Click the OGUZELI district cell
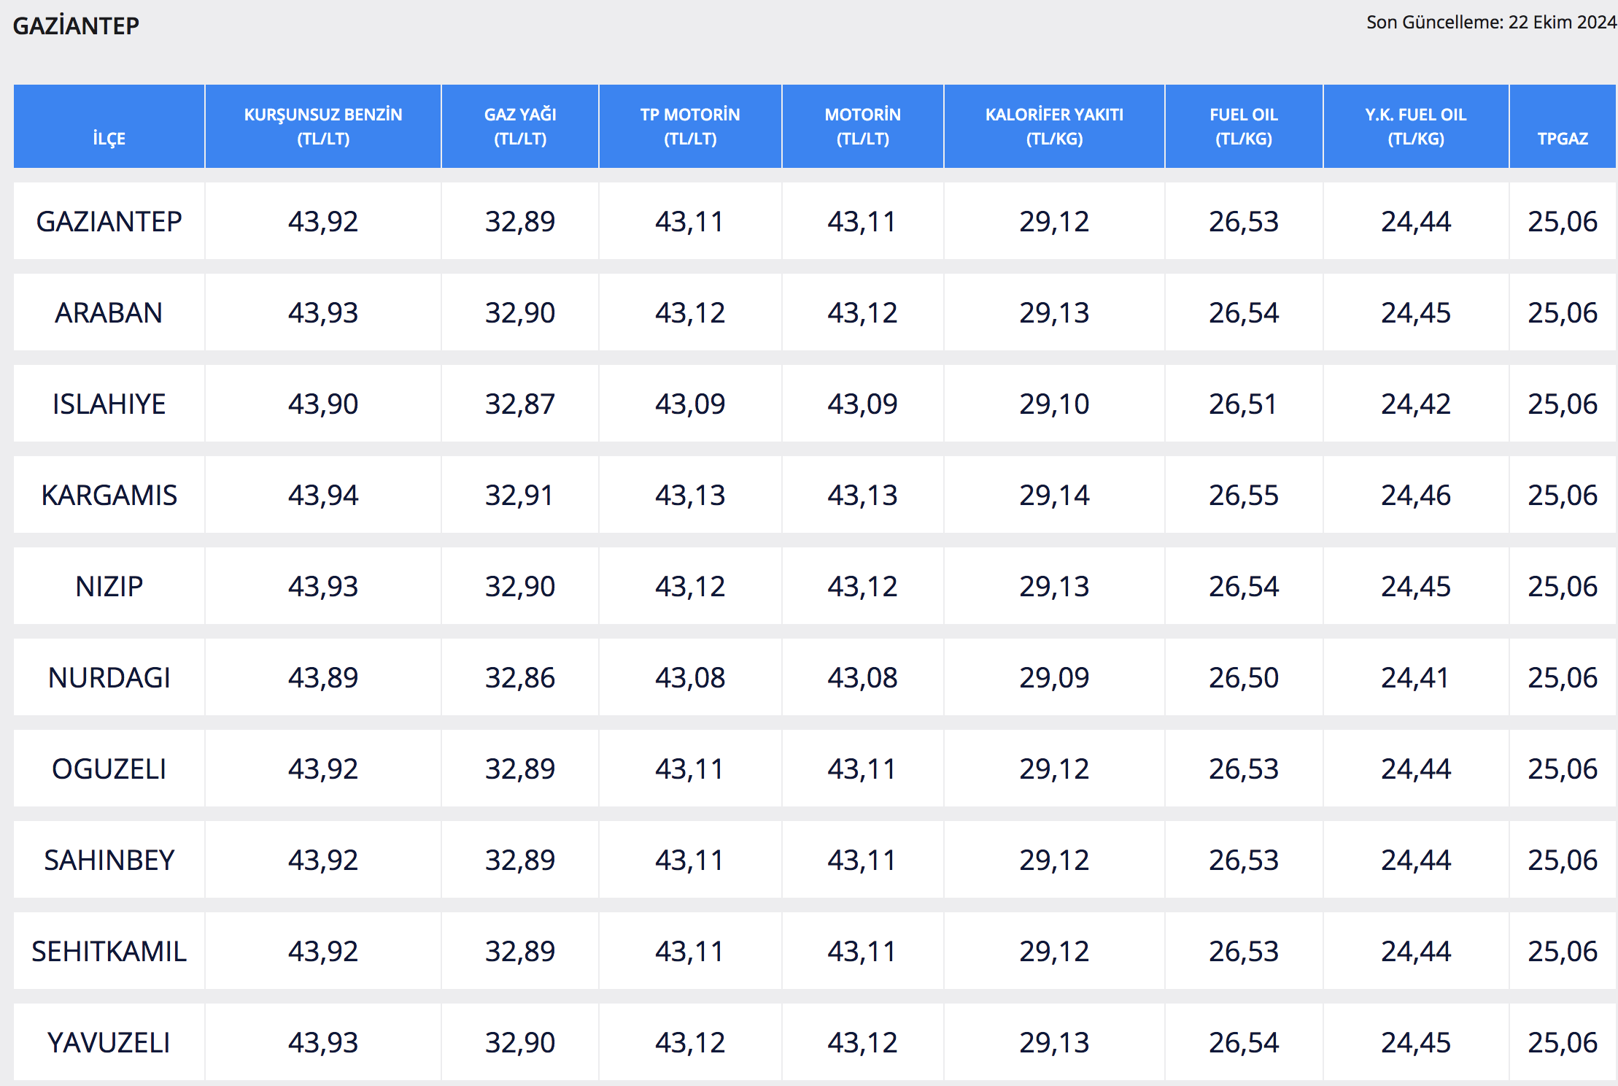 tap(109, 769)
